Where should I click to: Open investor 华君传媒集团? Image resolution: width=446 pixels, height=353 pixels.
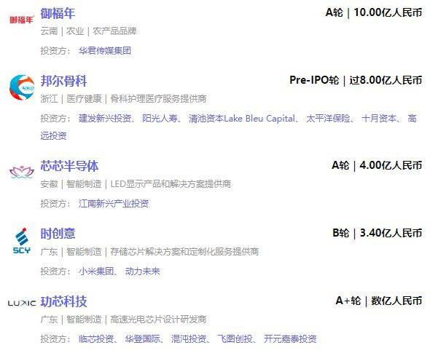tap(105, 51)
